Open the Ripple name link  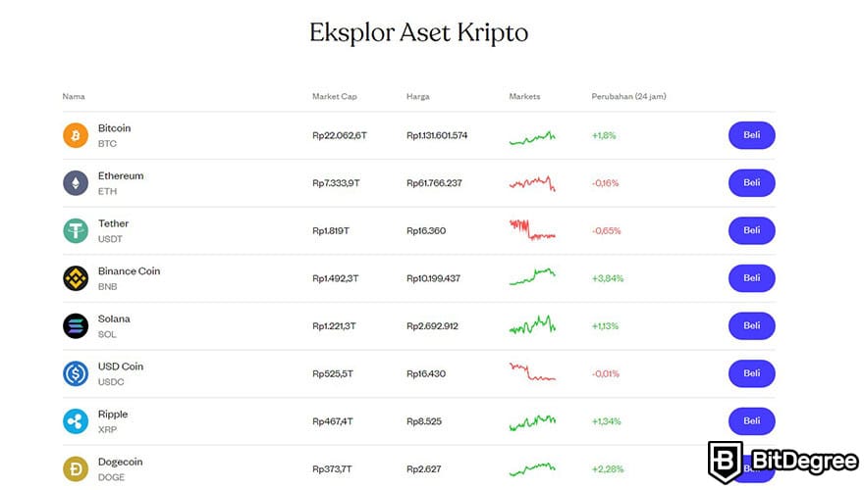(x=113, y=415)
